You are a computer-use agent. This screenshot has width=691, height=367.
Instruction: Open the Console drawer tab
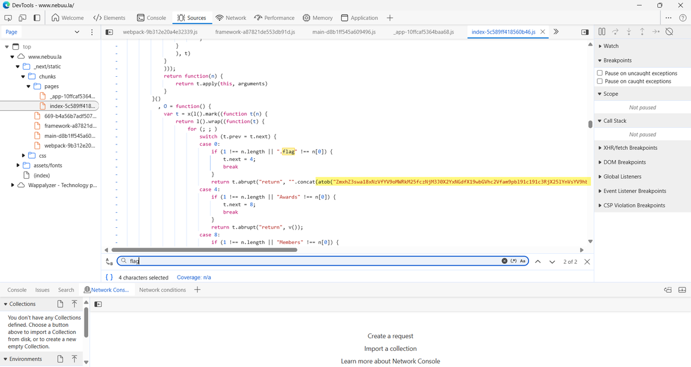17,290
